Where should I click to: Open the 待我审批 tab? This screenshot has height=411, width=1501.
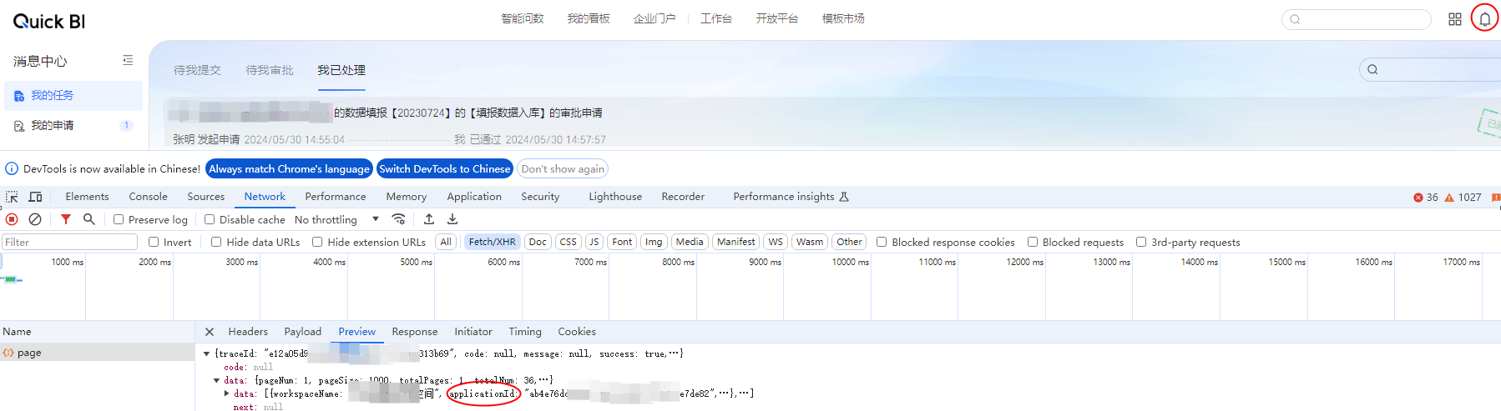(x=270, y=70)
